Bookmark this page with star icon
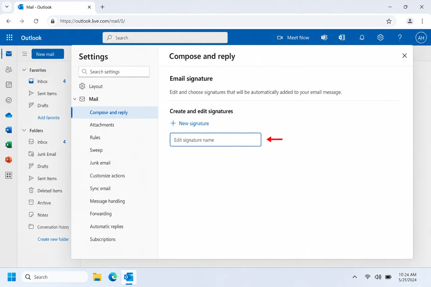 pyautogui.click(x=389, y=21)
